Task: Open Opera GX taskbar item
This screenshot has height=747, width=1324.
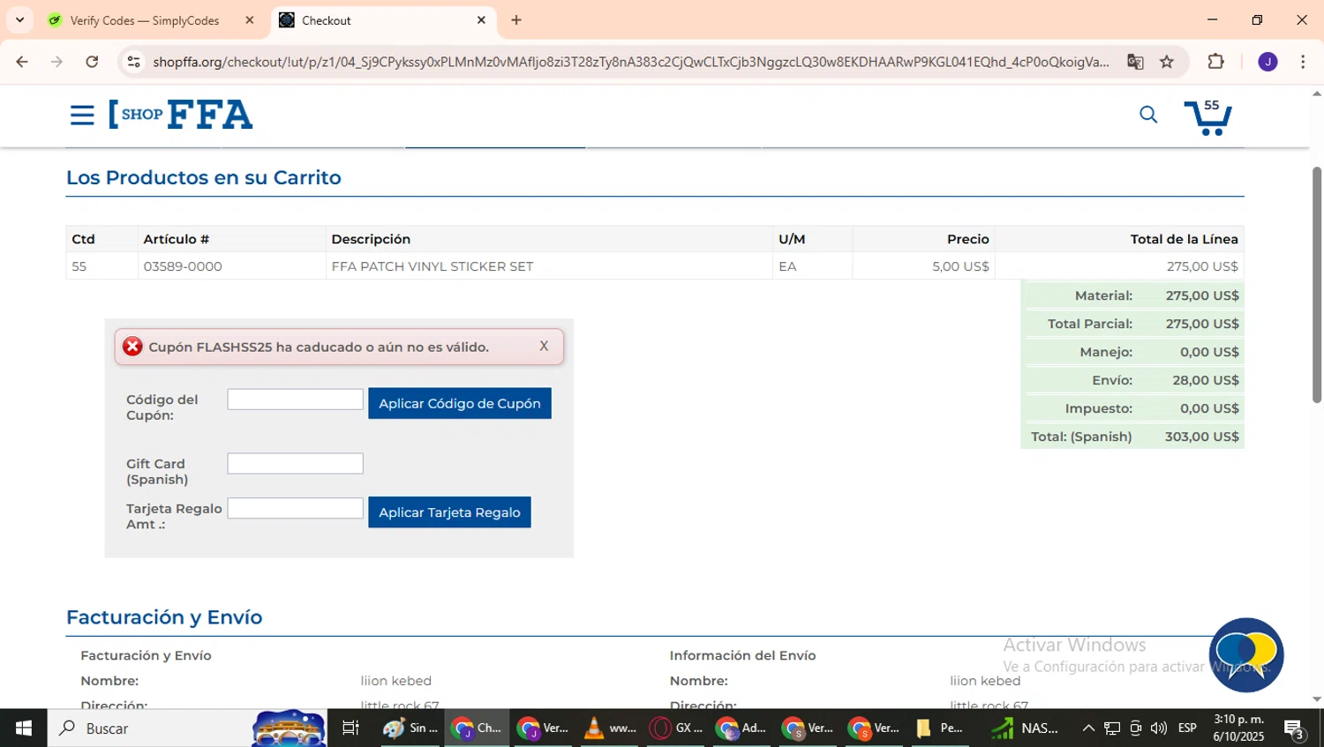Action: pos(676,728)
